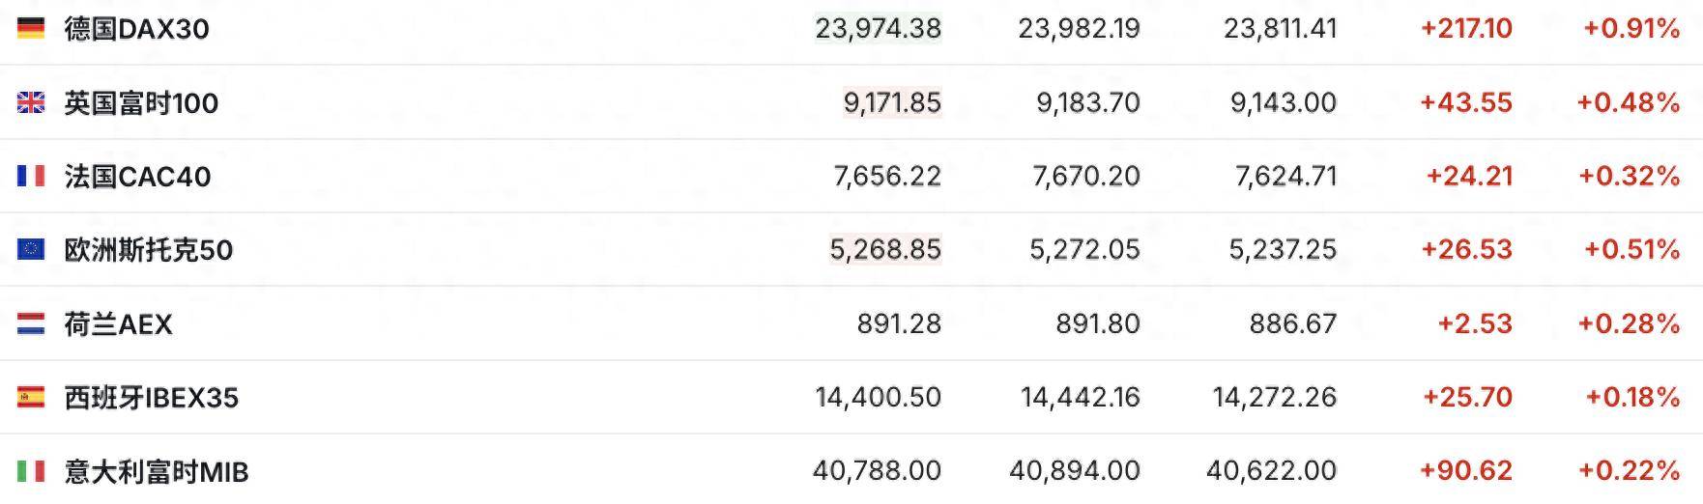Click the UK flag icon

tap(31, 102)
